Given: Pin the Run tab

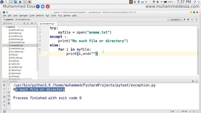Looking at the screenshot, I should click(4, 101).
